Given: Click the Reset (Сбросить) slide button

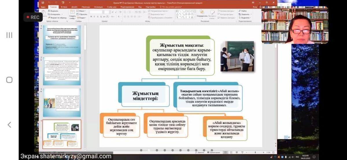Looking at the screenshot, I should (x=83, y=14).
